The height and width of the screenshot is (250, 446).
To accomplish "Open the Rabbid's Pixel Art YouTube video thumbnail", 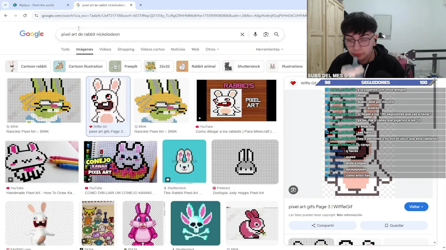I will 236,100.
